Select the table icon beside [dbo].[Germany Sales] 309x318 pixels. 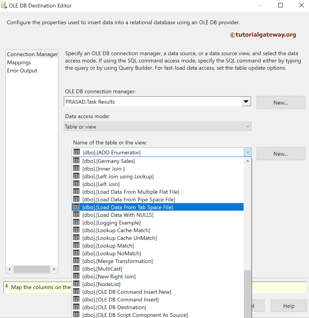click(x=76, y=161)
